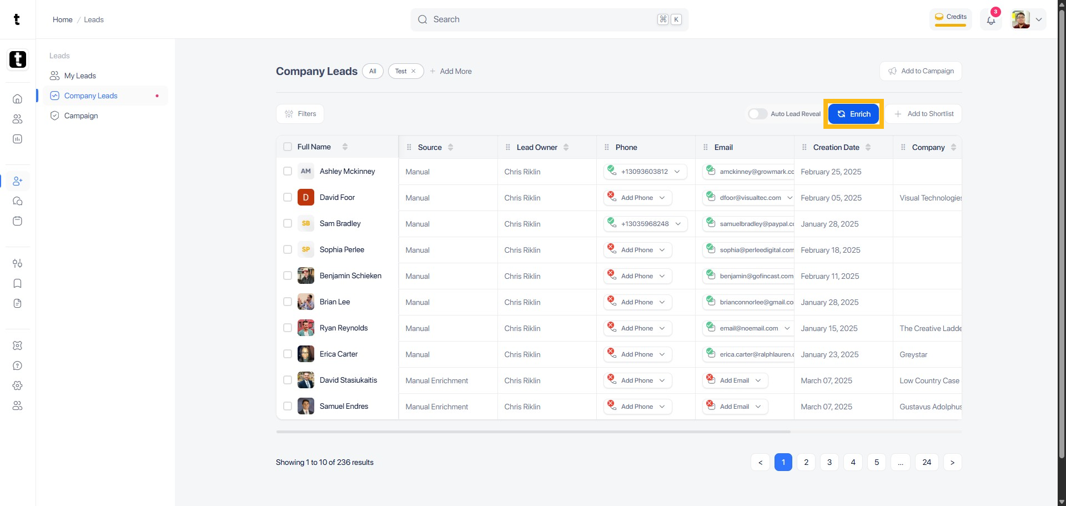Screen dimensions: 1066x506
Task: Check the Sam Bradley row checkbox
Action: pyautogui.click(x=288, y=223)
